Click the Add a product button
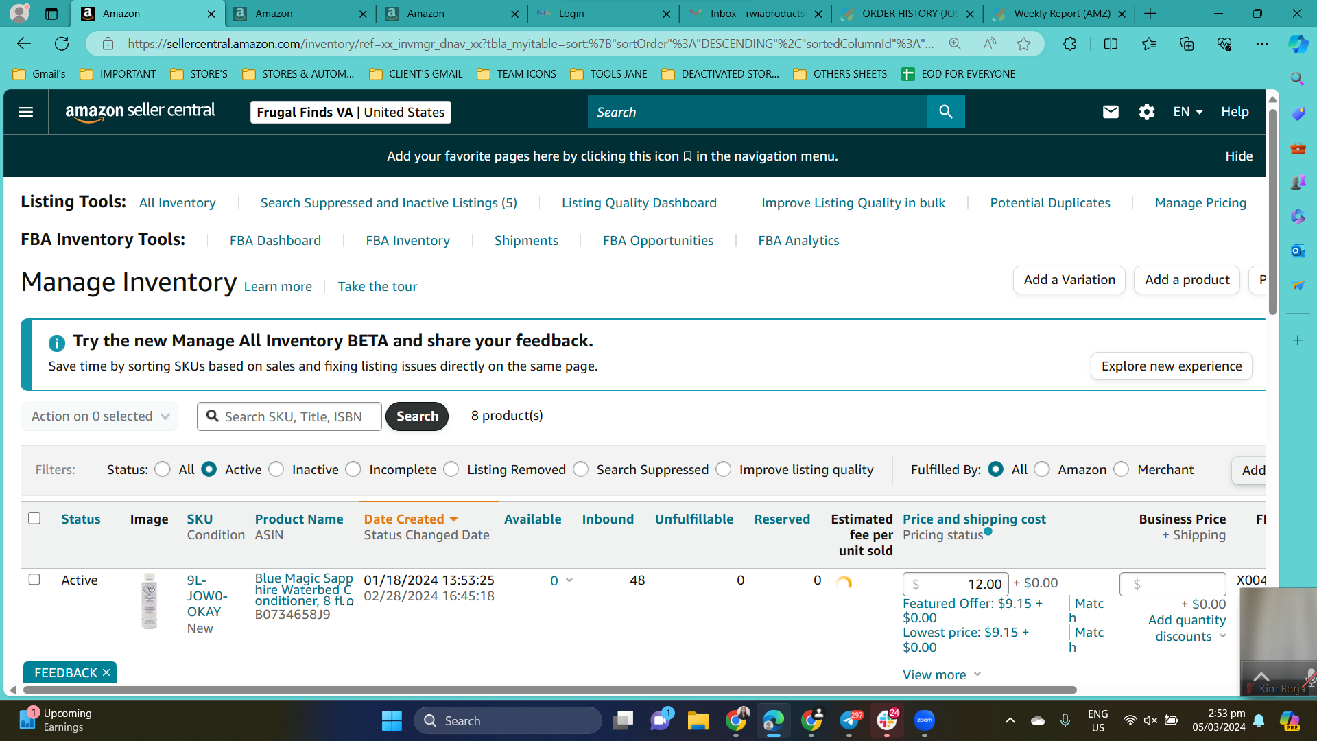This screenshot has width=1317, height=741. 1187,280
